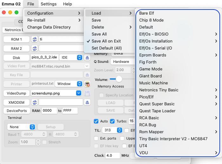Click the DevicePorts button
Screen dimensions: 222x164
point(17,111)
